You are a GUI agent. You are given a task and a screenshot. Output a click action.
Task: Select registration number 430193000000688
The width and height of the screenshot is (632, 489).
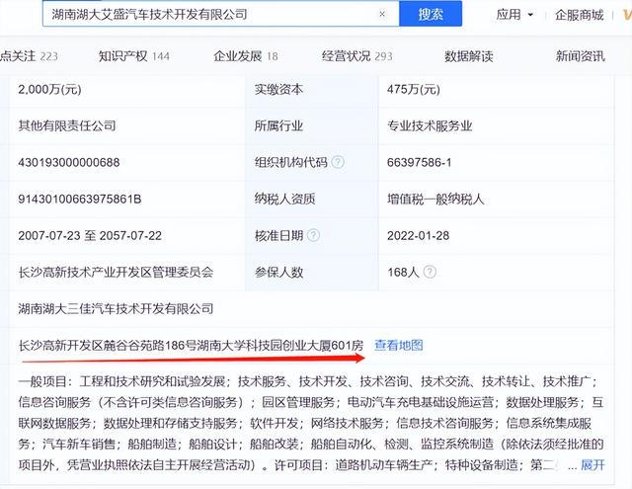coord(69,162)
